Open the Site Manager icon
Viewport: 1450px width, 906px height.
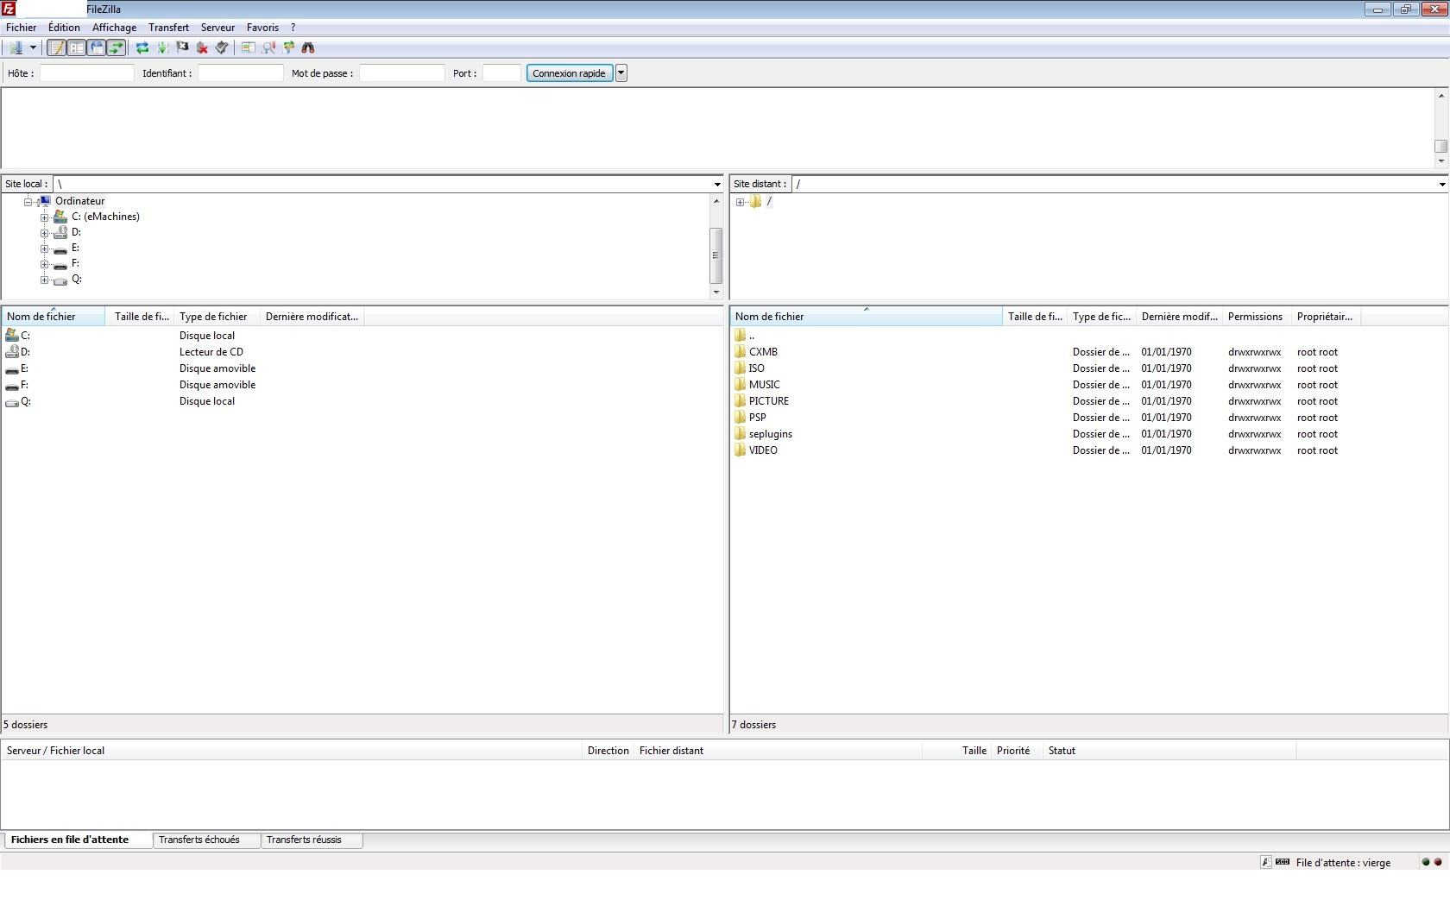pos(15,48)
